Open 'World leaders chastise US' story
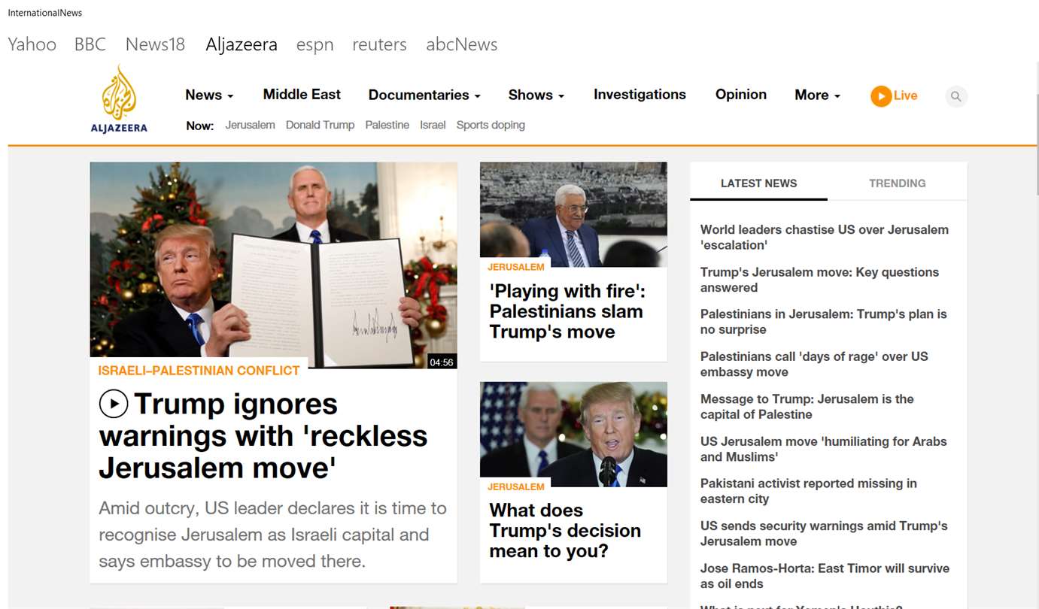The height and width of the screenshot is (609, 1039). (x=824, y=237)
